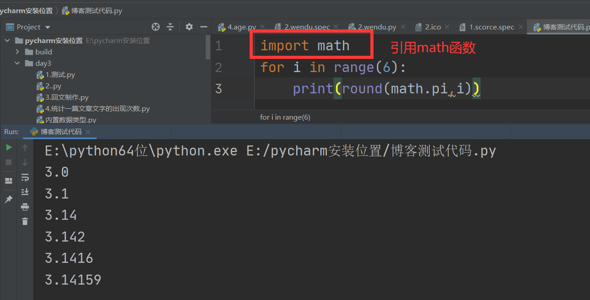Screen dimensions: 590x300
Task: Collapse the day3 folder
Action: point(18,63)
